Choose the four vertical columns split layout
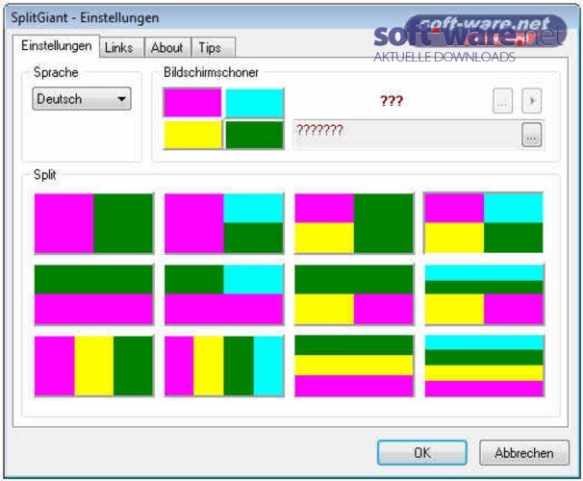Image resolution: width=583 pixels, height=481 pixels. point(224,367)
